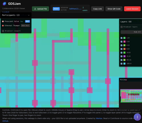The image size is (142, 123).
Task: Click the upload arrow icon
Action: [x=35, y=9]
